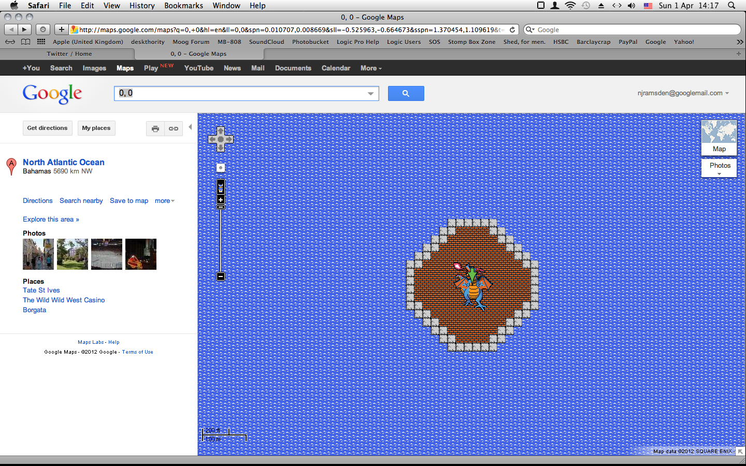The image size is (746, 466).
Task: Click the red marker A pin icon
Action: (x=11, y=166)
